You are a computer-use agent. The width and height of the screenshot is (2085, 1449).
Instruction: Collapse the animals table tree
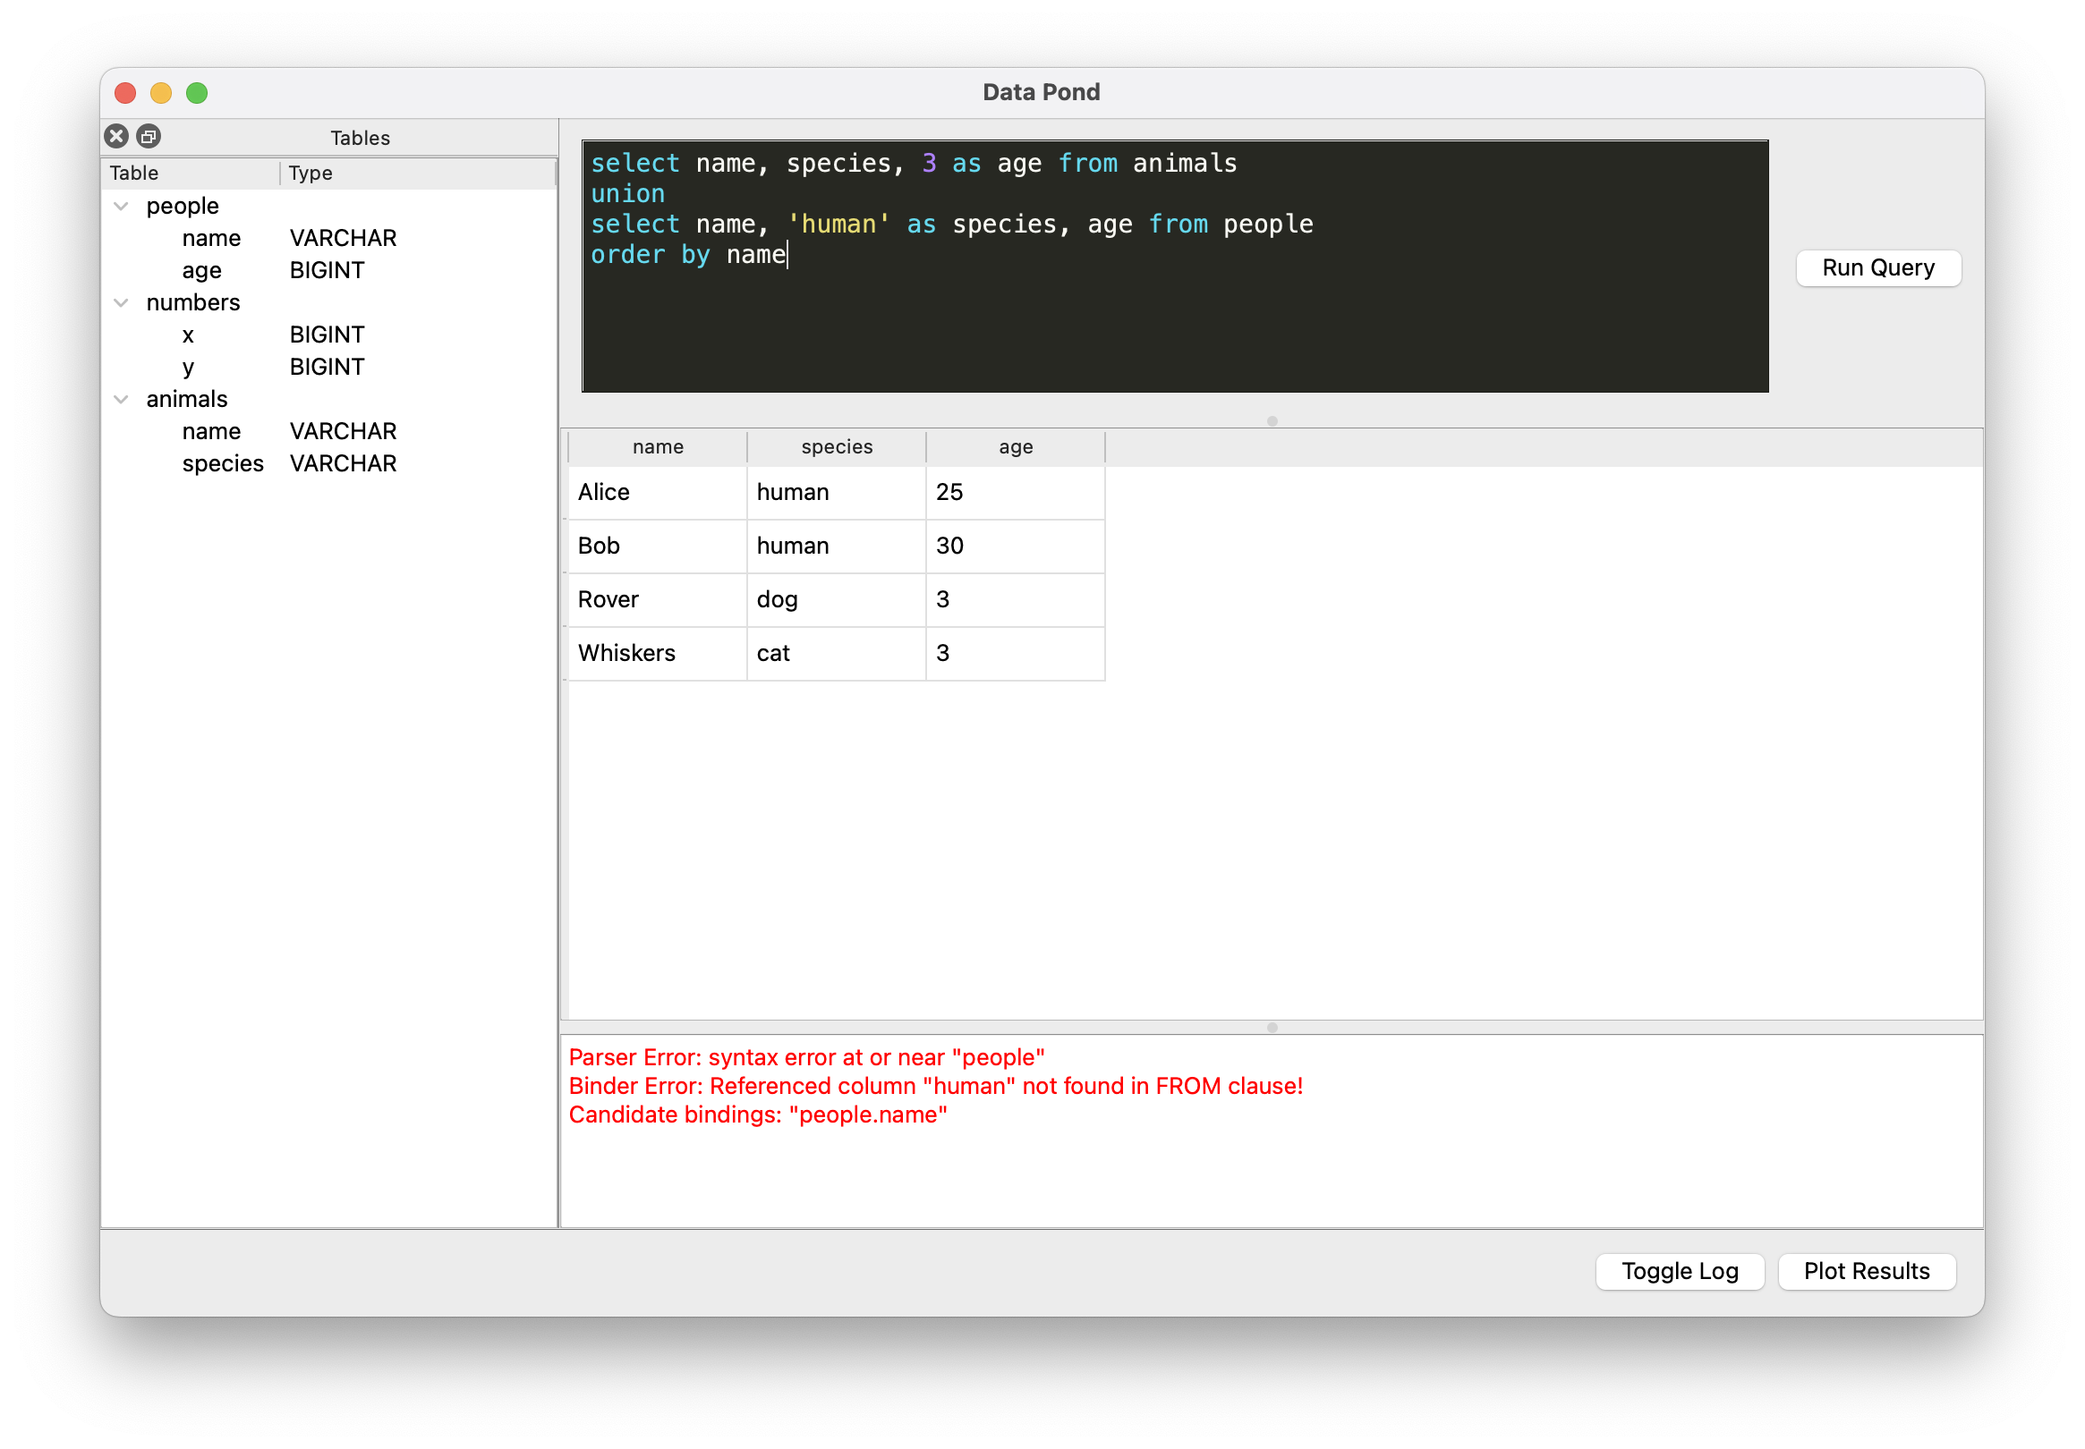(121, 400)
